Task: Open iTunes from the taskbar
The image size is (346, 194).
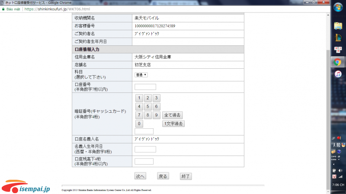Action: tap(338, 74)
